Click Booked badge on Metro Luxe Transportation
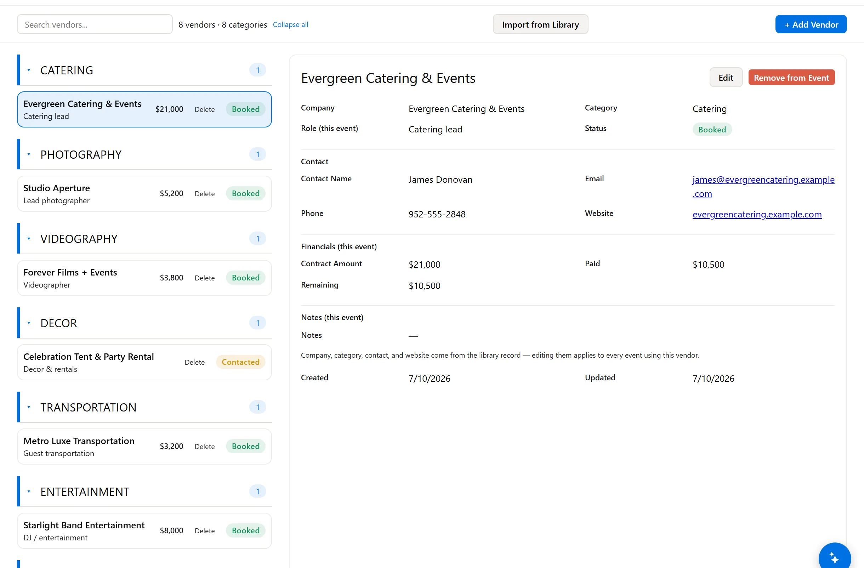This screenshot has height=568, width=864. tap(245, 446)
